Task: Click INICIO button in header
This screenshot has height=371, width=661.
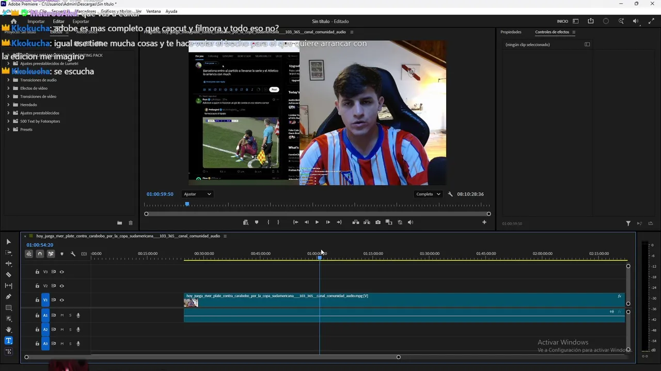Action: coord(562,21)
